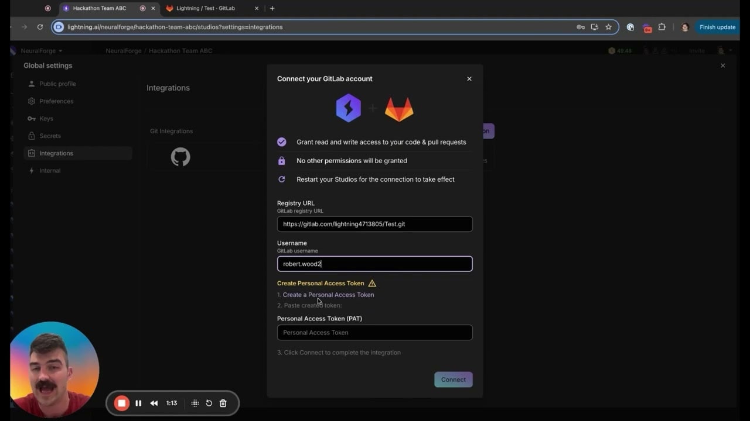Viewport: 750px width, 421px height.
Task: Reload the current page
Action: pos(40,27)
